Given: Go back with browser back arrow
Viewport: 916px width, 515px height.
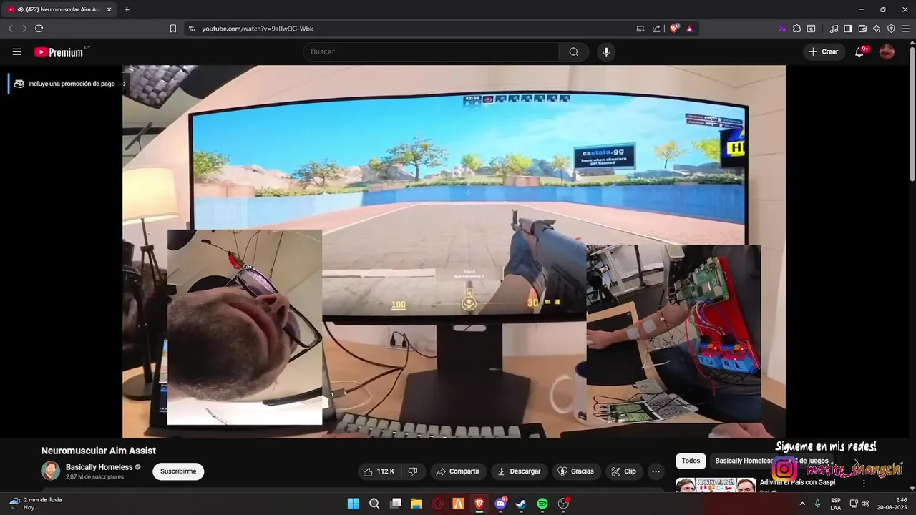Looking at the screenshot, I should [x=10, y=29].
